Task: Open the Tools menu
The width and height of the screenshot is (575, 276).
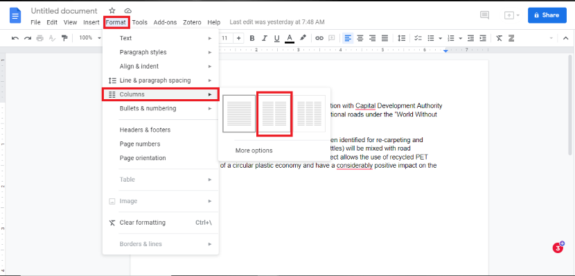Action: pos(140,22)
